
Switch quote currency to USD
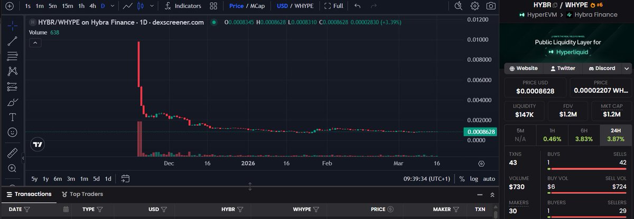coord(283,6)
